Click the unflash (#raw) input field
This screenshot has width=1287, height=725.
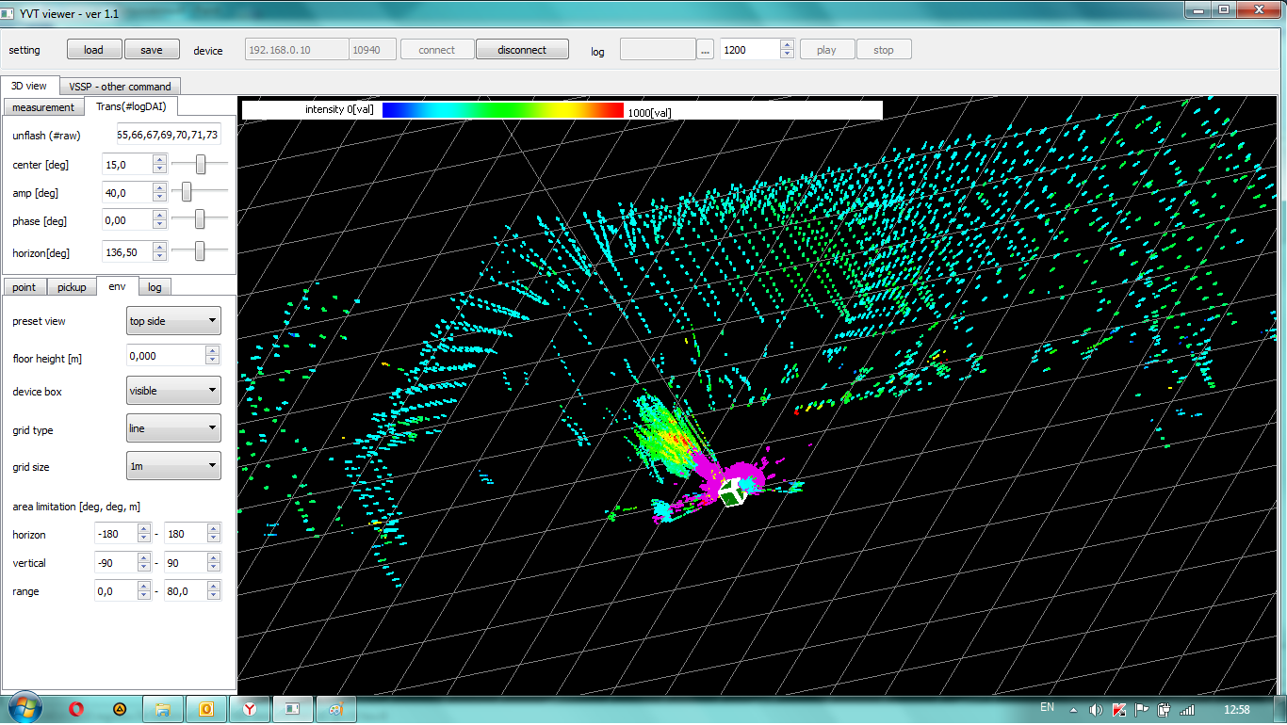pyautogui.click(x=168, y=135)
